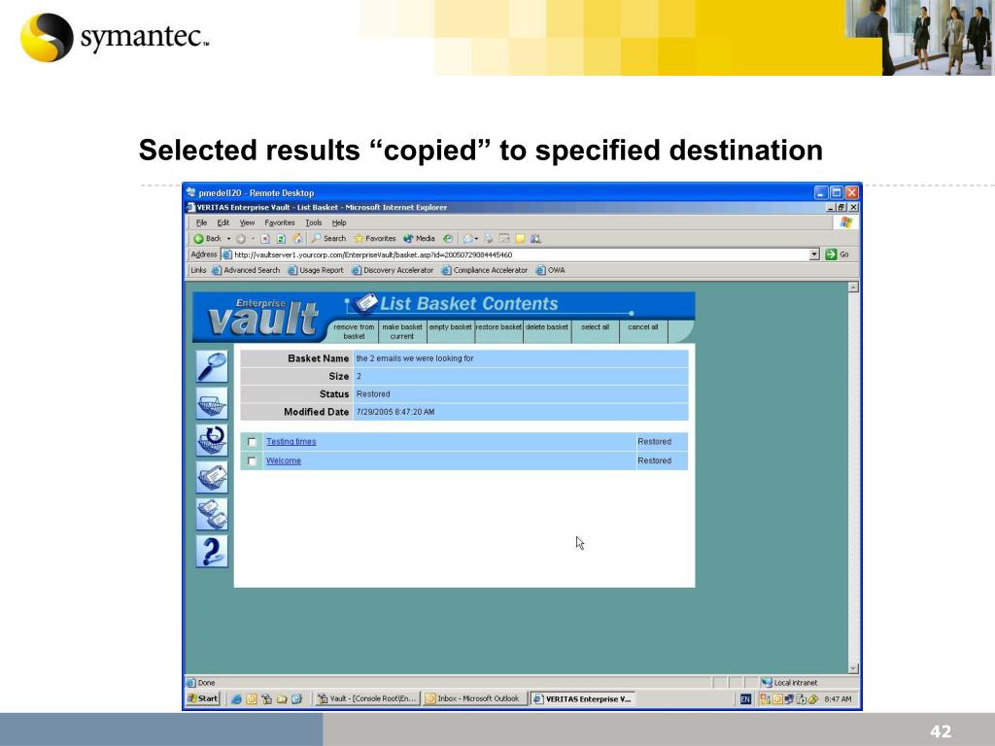Image resolution: width=995 pixels, height=746 pixels.
Task: Click the IE Forward arrow button
Action: (x=241, y=239)
